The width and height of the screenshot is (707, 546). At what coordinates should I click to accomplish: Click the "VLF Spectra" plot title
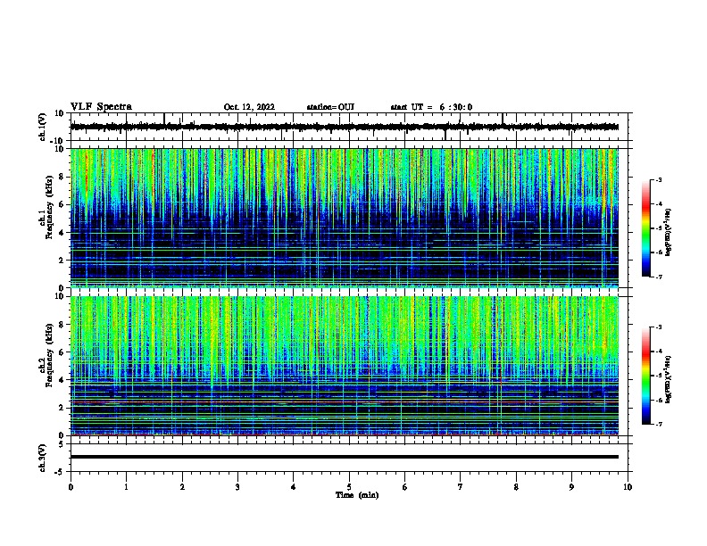point(101,107)
